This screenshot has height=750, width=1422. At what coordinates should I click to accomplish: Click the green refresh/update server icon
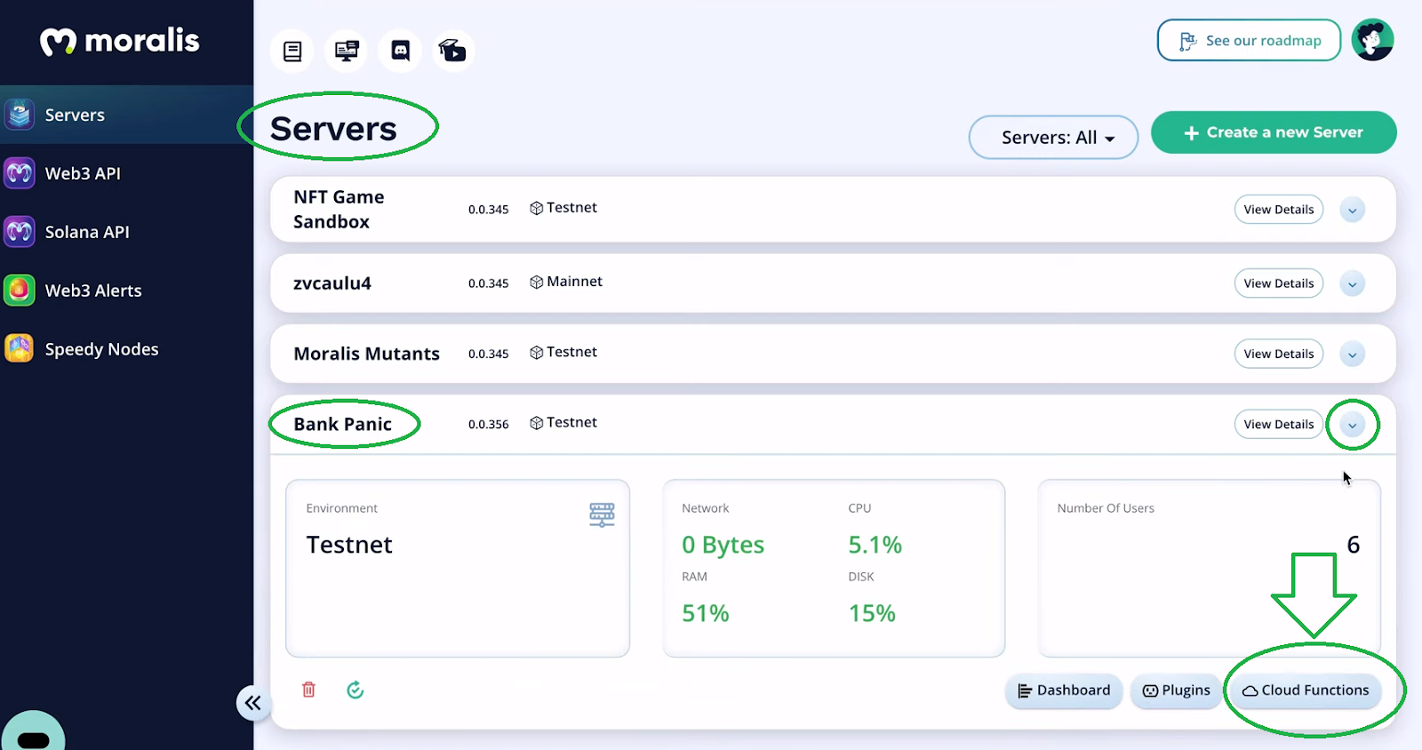355,690
